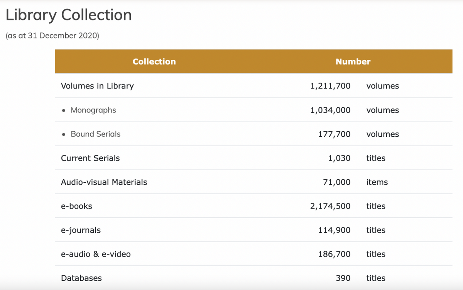Click the 1,211,700 volumes figure
This screenshot has height=290, width=463.
coord(330,86)
